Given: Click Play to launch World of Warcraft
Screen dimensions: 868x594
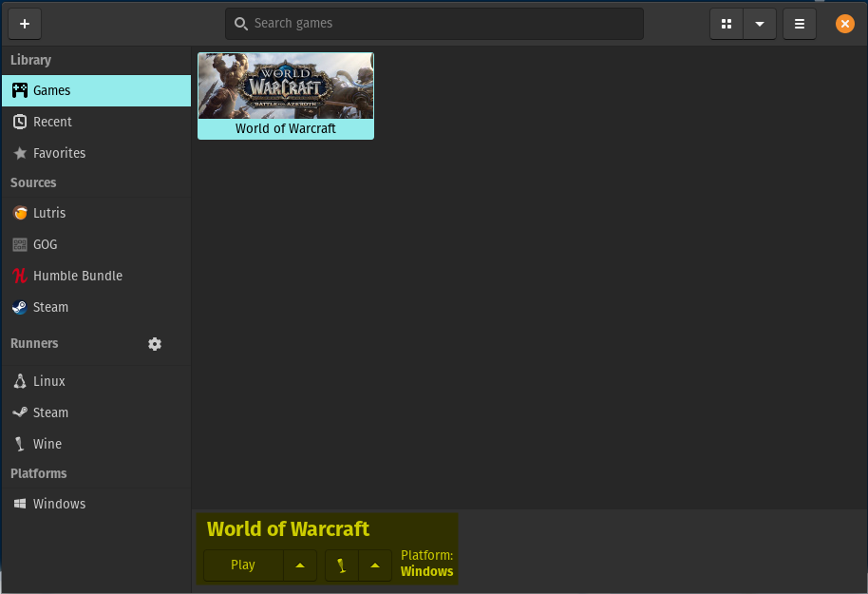Looking at the screenshot, I should coord(242,565).
